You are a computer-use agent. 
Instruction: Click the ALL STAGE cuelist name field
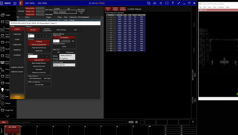pos(65,12)
